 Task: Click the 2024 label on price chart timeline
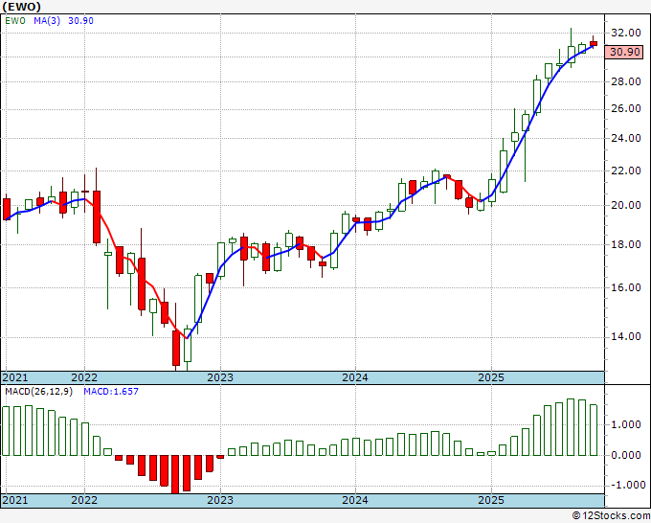(355, 377)
